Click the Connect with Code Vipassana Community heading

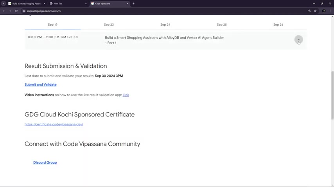[x=82, y=144]
